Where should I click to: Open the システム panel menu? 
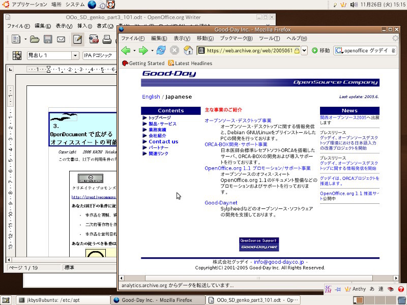coord(75,5)
